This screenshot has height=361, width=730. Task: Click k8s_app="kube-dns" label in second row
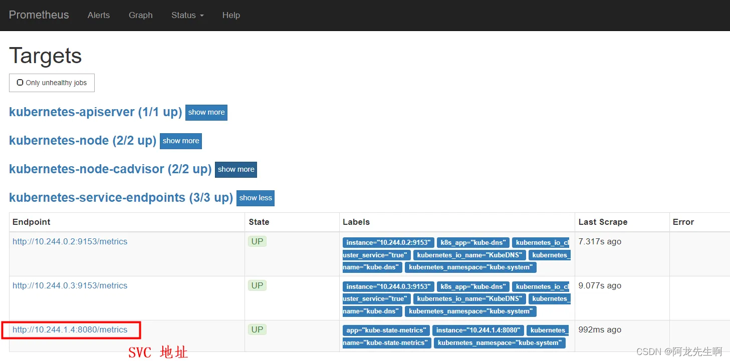coord(473,286)
